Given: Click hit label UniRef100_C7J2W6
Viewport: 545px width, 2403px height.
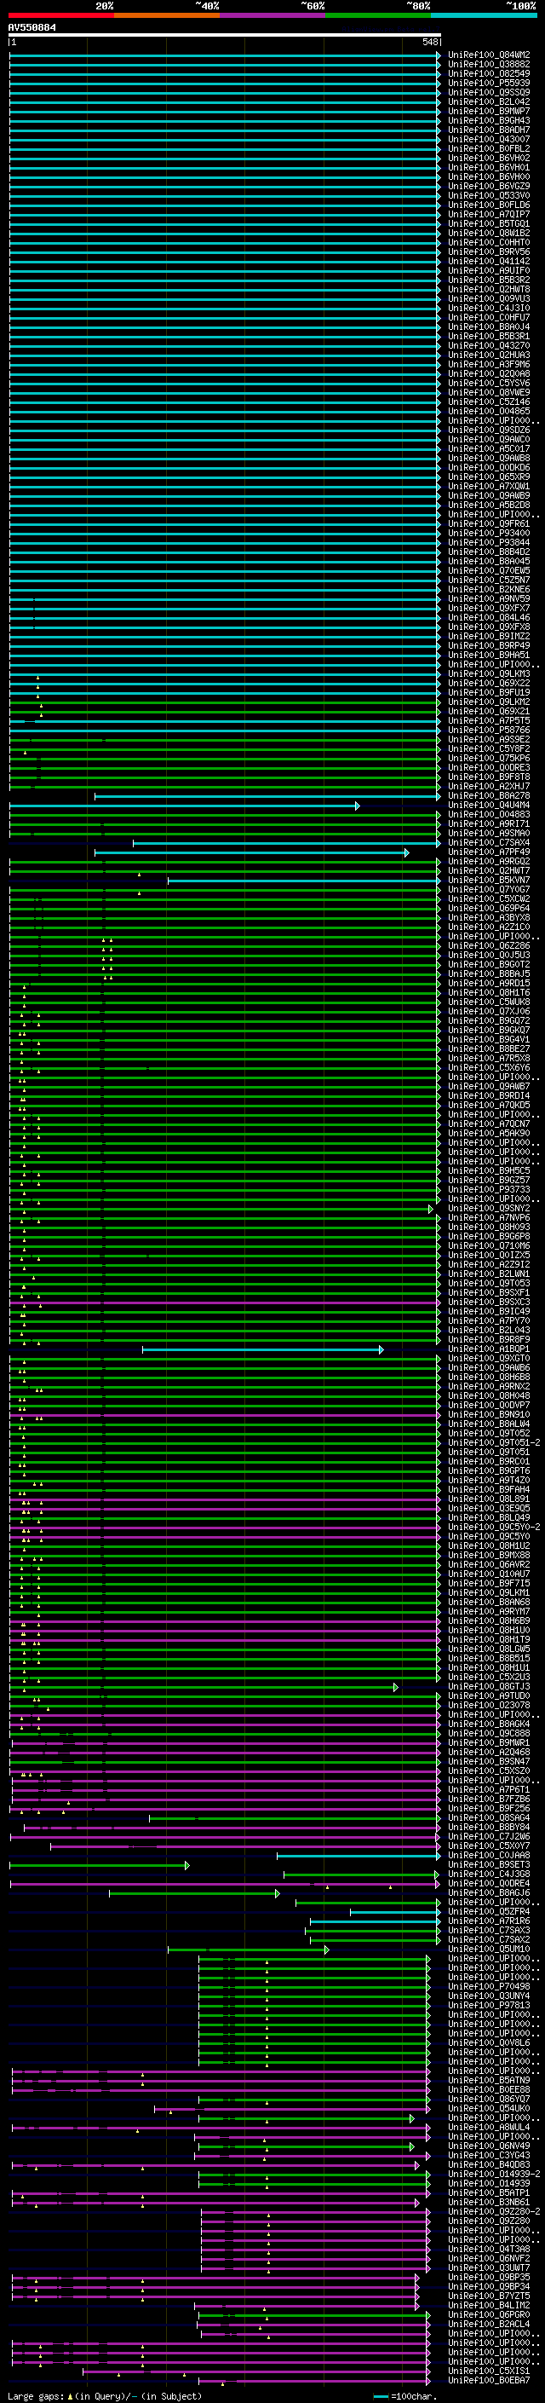Looking at the screenshot, I should (489, 1836).
